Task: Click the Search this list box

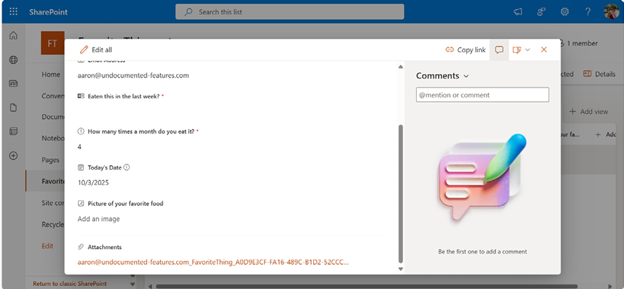Action: click(290, 12)
